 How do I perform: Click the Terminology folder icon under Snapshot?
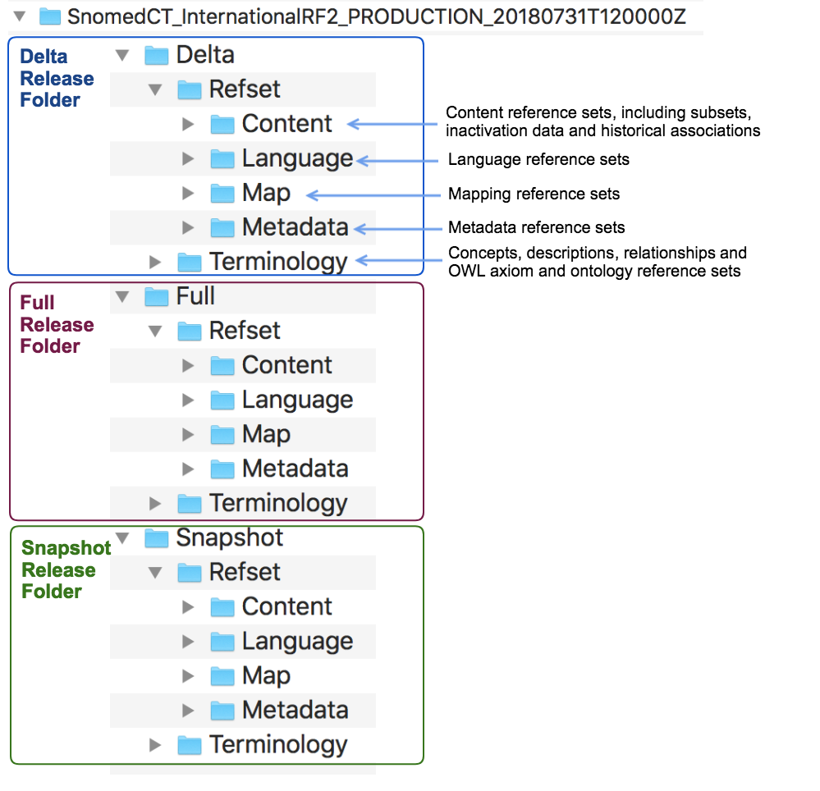point(190,746)
